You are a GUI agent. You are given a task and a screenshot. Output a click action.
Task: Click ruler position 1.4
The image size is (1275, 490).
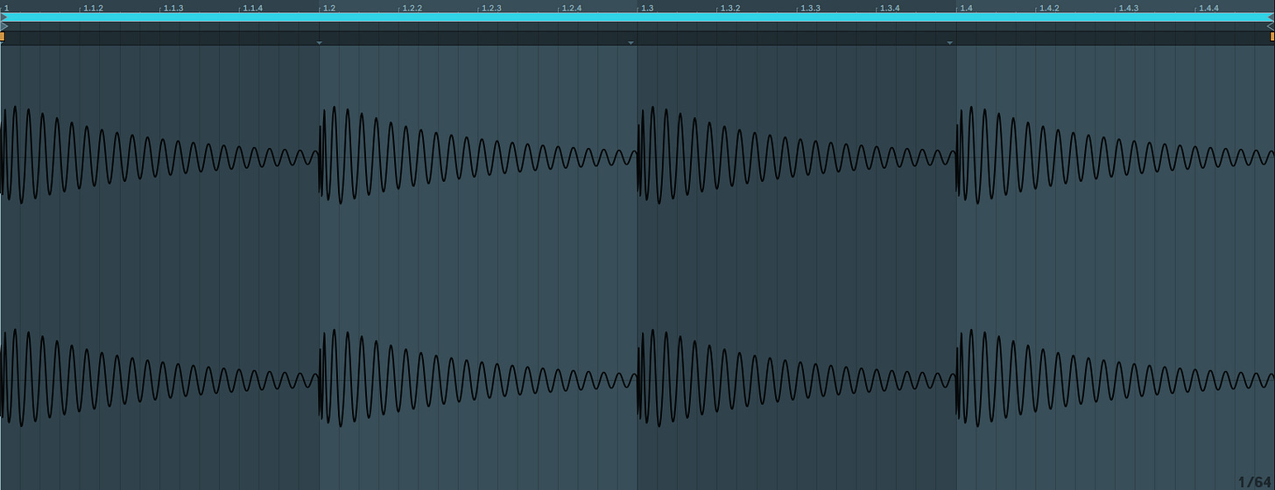[x=966, y=8]
